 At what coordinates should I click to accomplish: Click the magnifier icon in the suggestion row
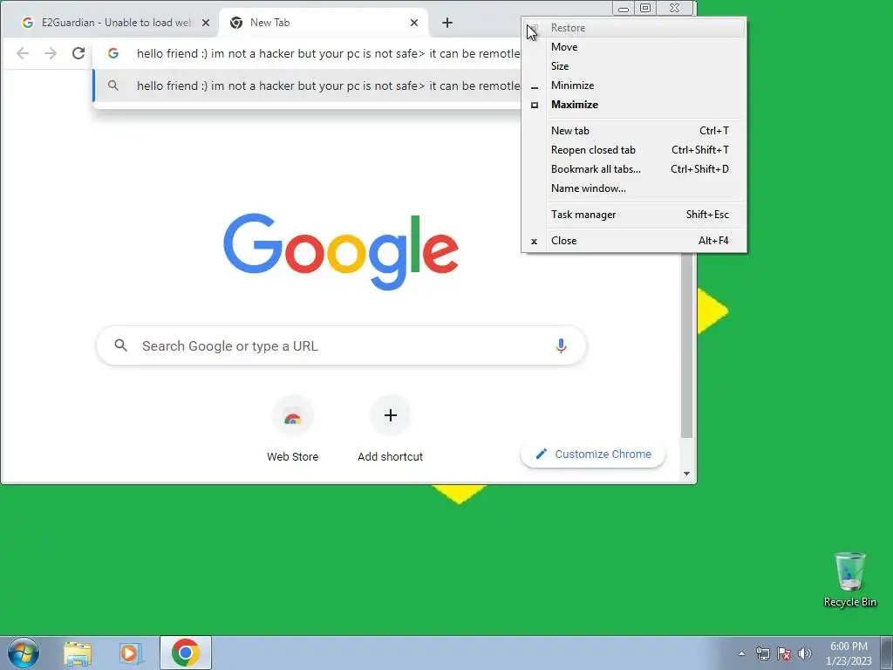[113, 86]
